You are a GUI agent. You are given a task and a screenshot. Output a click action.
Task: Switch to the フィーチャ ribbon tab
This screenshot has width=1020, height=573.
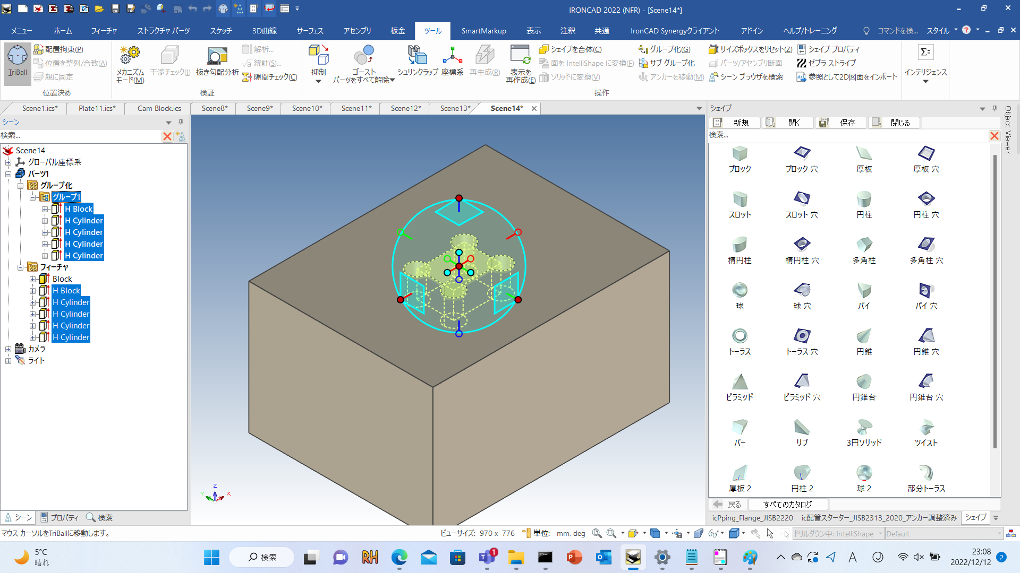tap(104, 31)
